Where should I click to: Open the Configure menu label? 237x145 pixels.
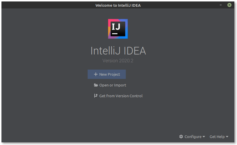tap(193, 137)
